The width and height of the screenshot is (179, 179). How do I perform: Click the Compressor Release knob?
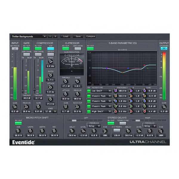point(50,99)
